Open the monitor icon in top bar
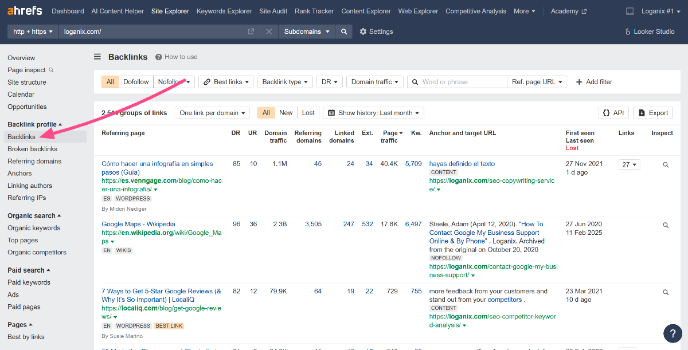This screenshot has width=688, height=350. [x=630, y=11]
